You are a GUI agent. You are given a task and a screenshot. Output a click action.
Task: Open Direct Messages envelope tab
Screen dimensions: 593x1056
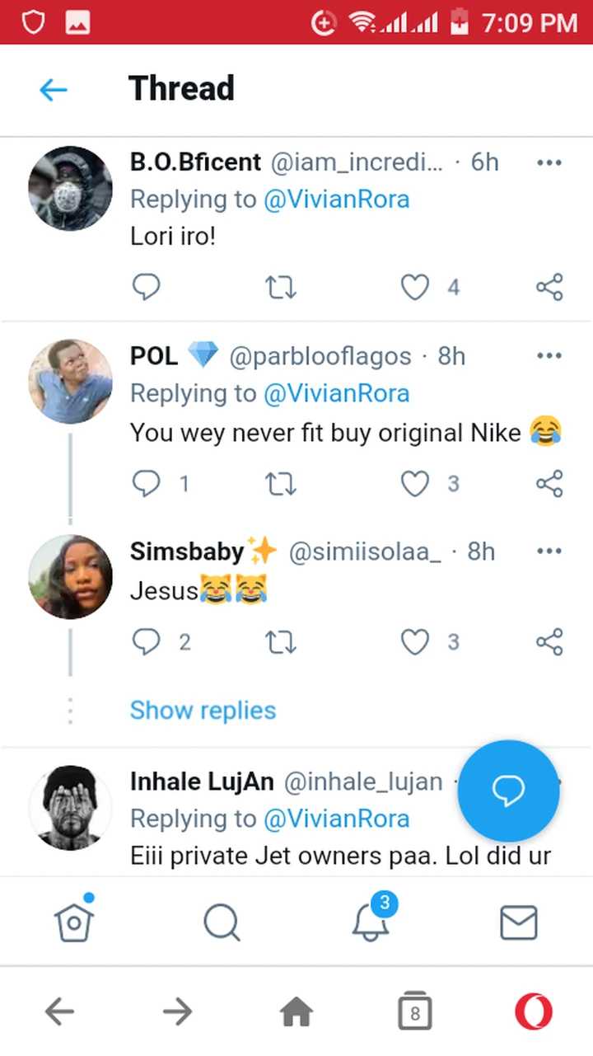[x=519, y=922]
